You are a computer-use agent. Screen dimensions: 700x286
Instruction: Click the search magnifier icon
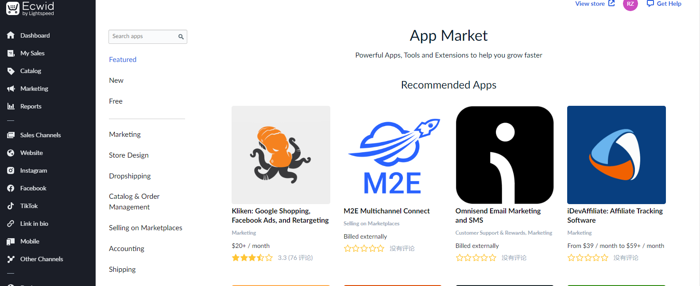coord(181,37)
